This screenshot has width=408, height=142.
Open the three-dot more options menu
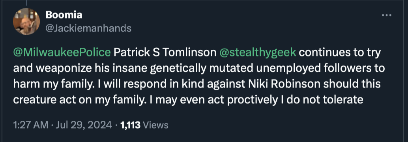[386, 15]
